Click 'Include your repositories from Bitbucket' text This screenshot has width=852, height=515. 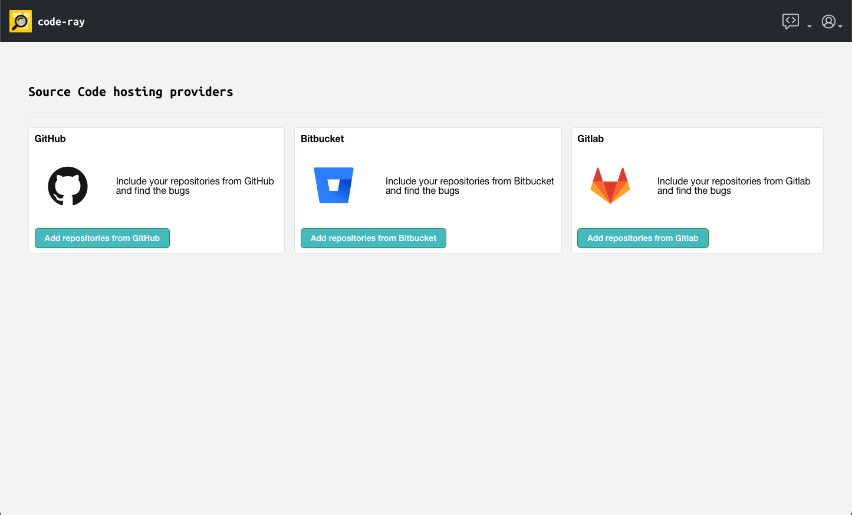click(x=470, y=181)
